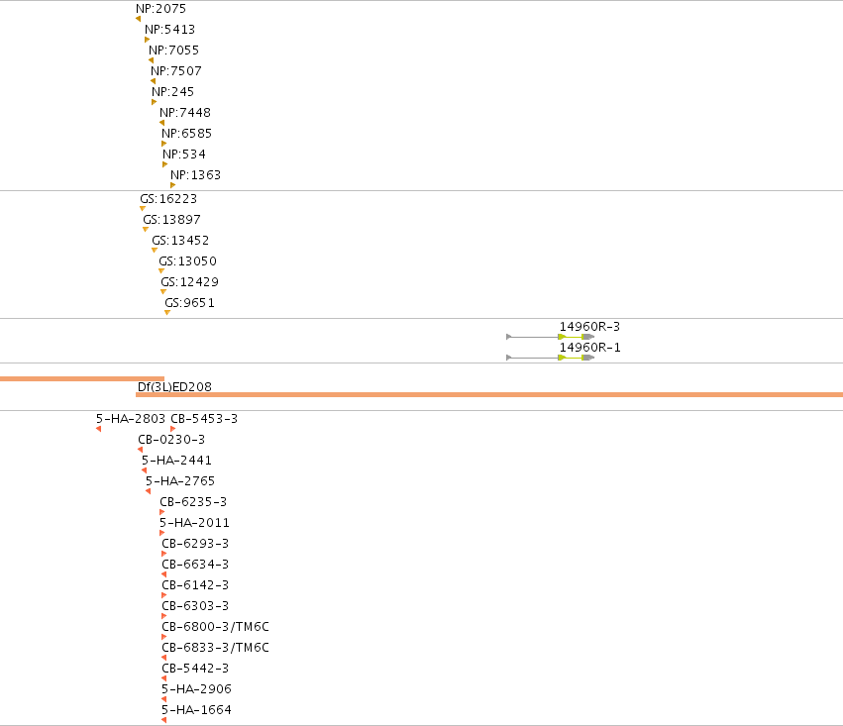Open the GS:13452 insertion label

point(180,241)
